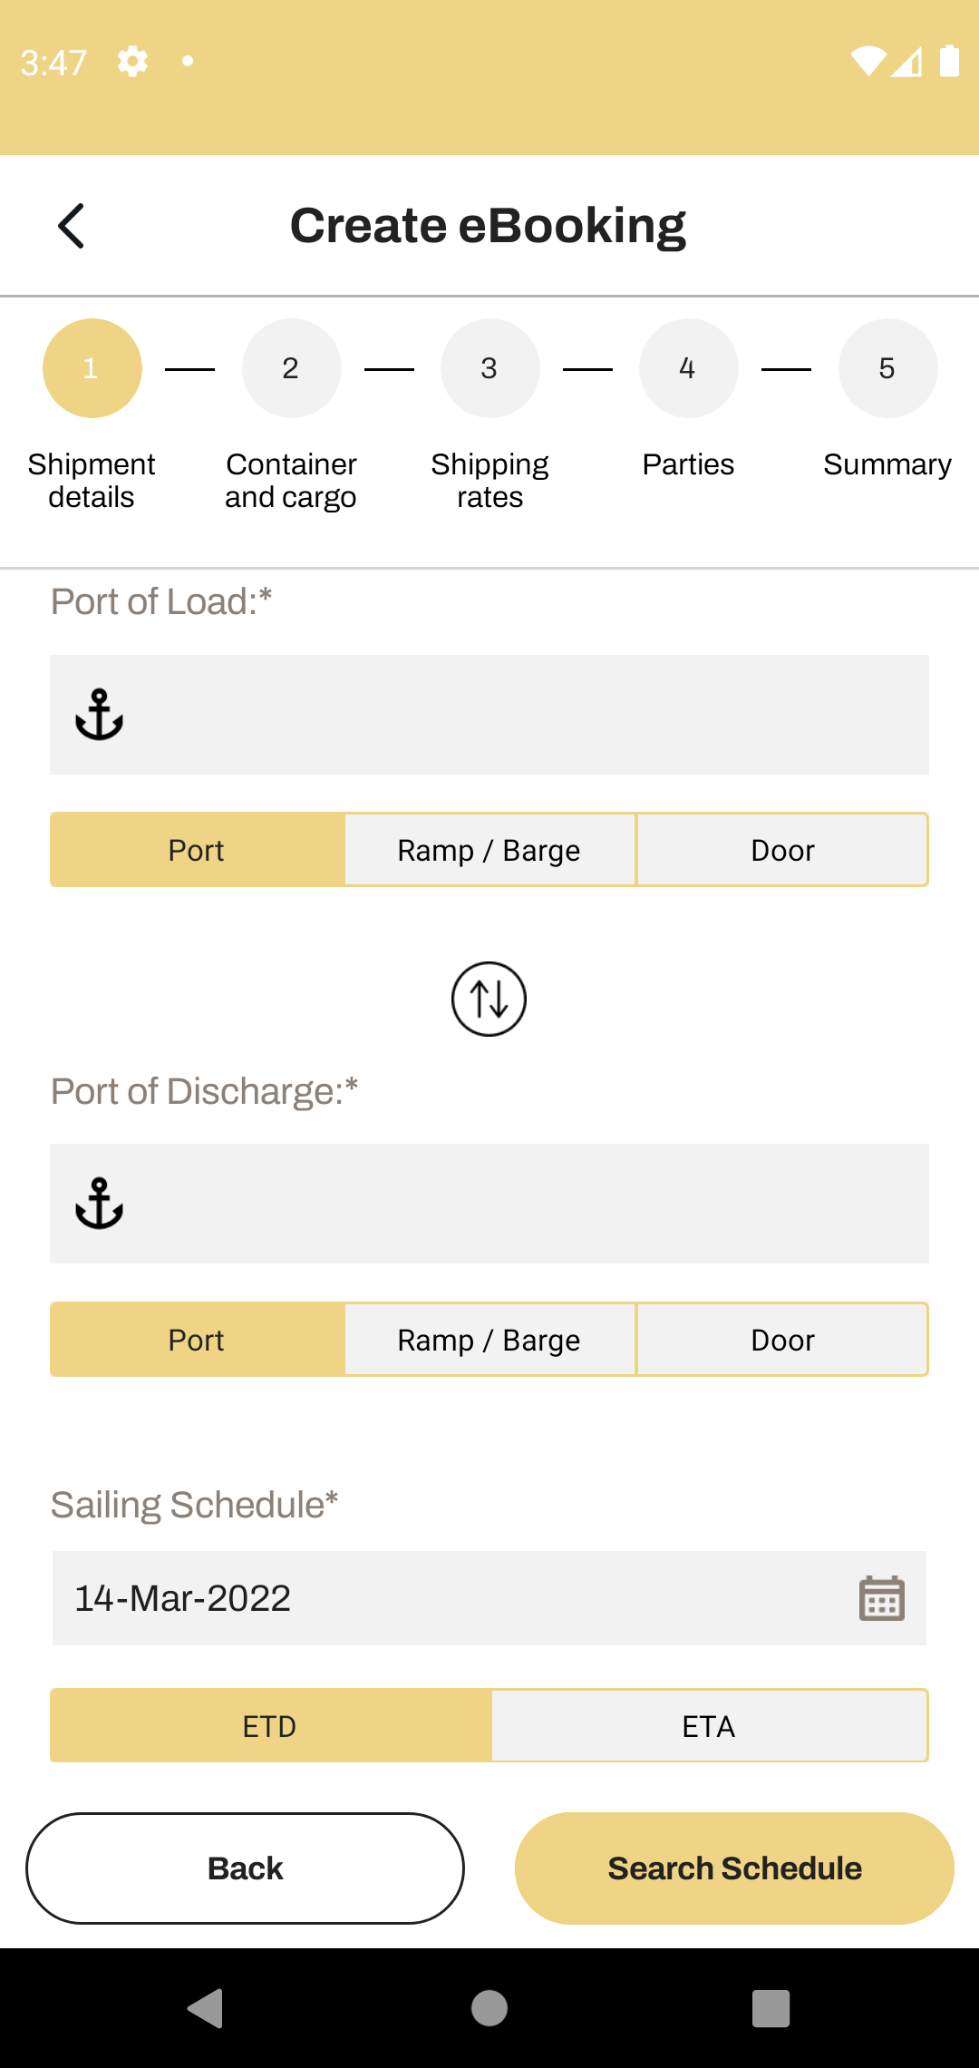The width and height of the screenshot is (979, 2068).
Task: Go to step 2 Container and cargo
Action: [291, 368]
